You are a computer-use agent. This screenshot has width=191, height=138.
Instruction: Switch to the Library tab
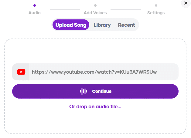(102, 25)
